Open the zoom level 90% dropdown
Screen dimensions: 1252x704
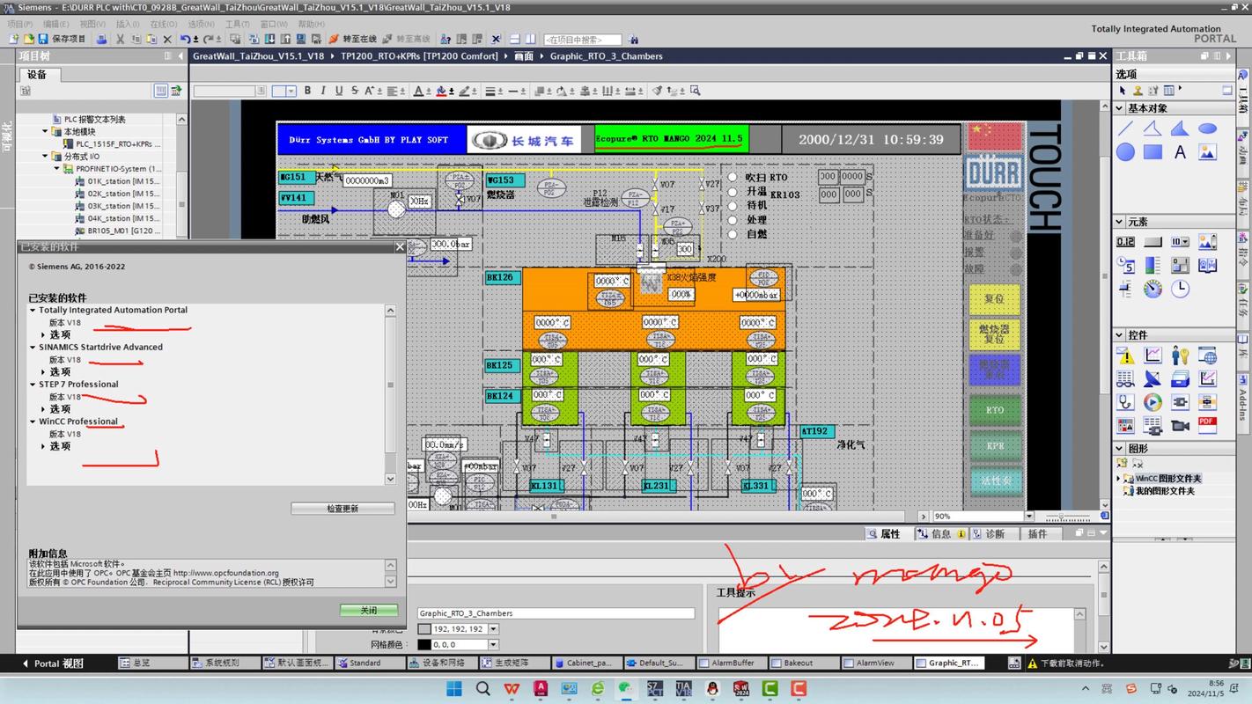coord(1028,517)
